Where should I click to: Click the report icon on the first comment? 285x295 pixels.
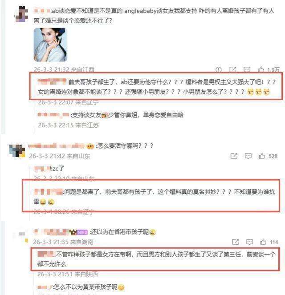[x=218, y=69]
